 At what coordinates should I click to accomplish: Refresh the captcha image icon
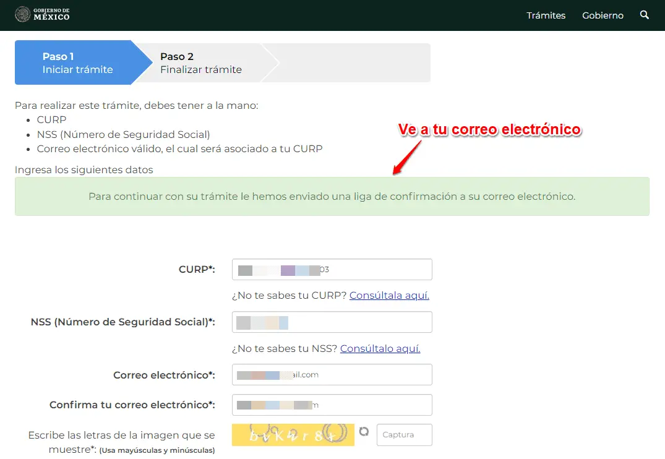pyautogui.click(x=364, y=431)
